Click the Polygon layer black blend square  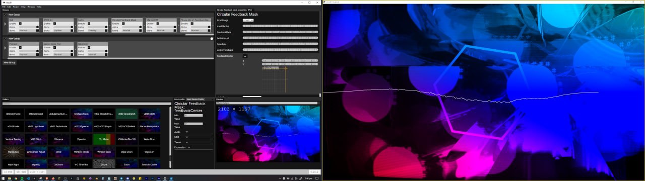[x=37, y=54]
